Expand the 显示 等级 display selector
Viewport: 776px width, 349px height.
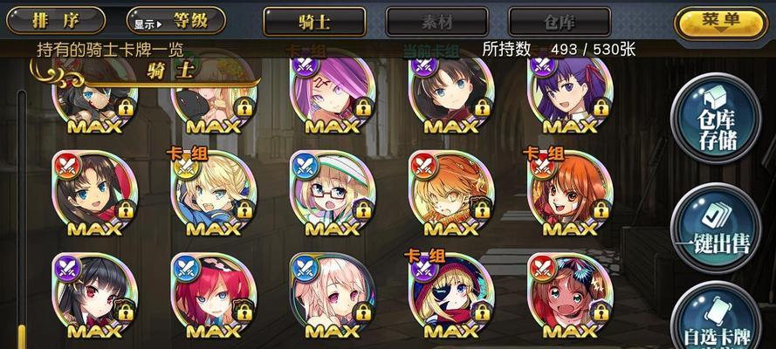(176, 21)
